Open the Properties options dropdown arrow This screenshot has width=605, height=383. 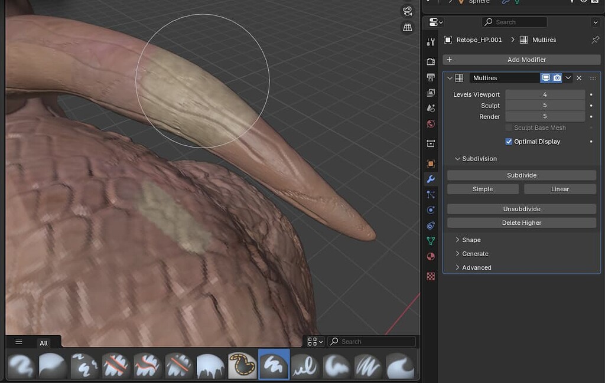tap(596, 22)
